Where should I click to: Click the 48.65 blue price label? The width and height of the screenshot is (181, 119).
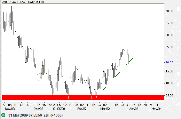(x=169, y=62)
